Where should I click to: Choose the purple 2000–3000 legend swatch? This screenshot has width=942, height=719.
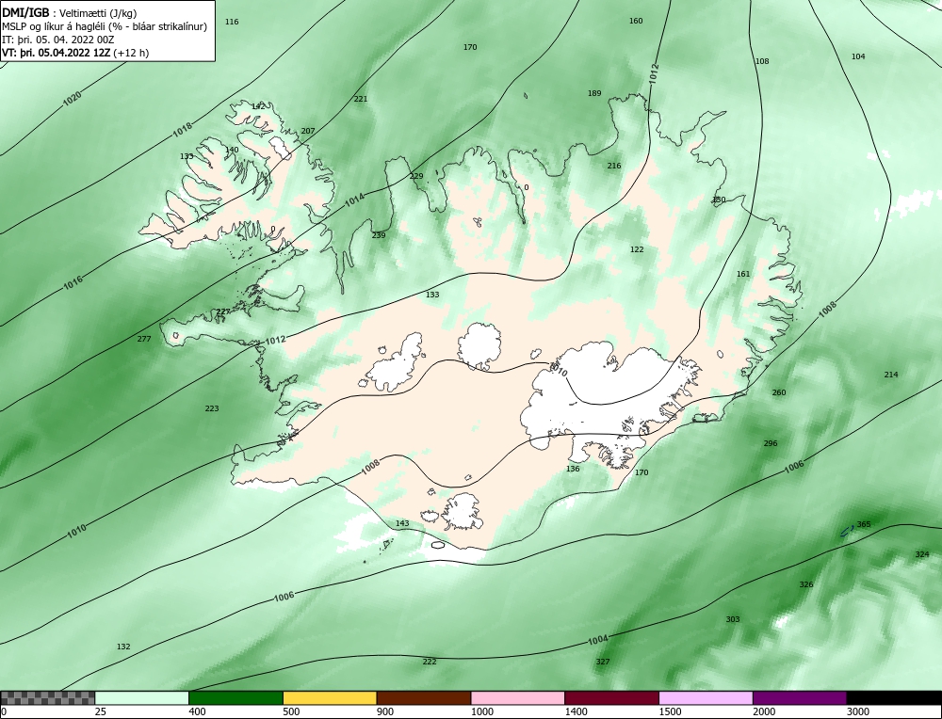tap(800, 698)
